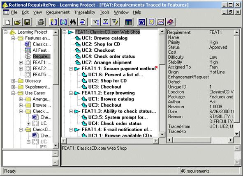
Task: Click the MDI view icon left of File
Action: 6,12
